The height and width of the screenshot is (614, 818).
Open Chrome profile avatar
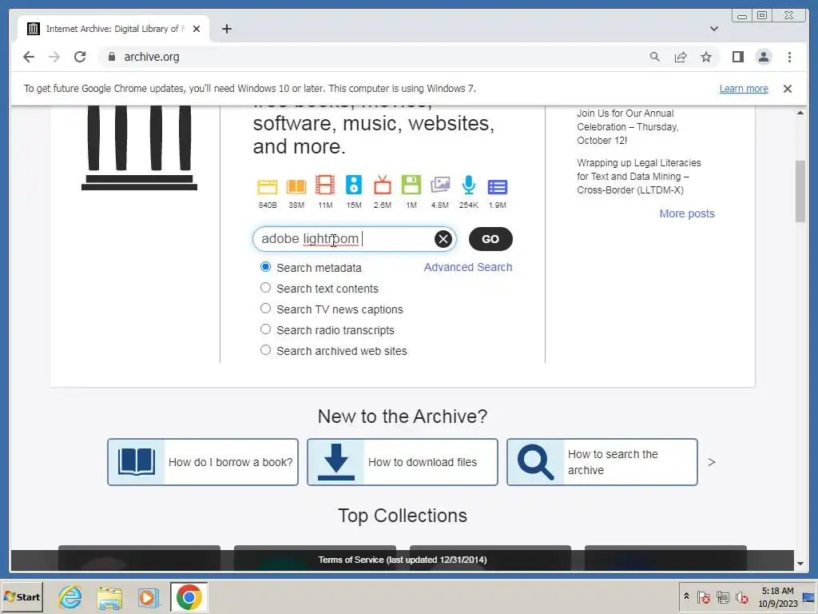point(763,57)
